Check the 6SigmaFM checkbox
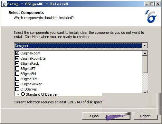The width and height of the screenshot is (162, 124). 17,74
